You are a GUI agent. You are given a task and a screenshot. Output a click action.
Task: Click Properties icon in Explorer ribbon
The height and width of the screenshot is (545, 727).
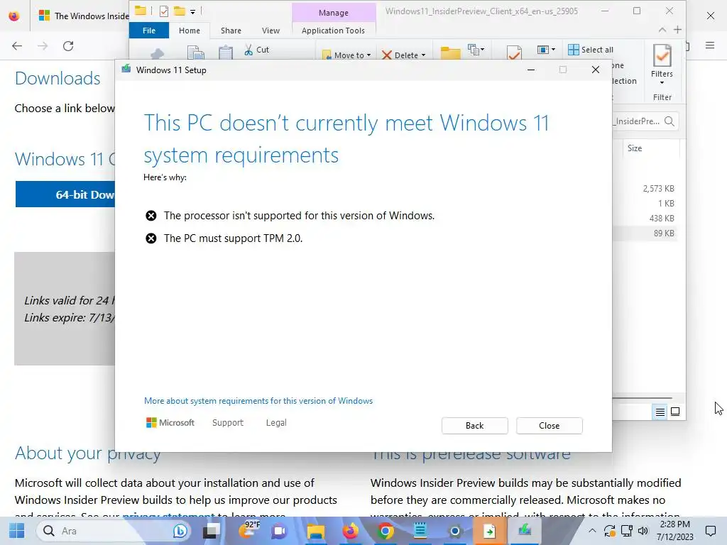[x=514, y=53]
